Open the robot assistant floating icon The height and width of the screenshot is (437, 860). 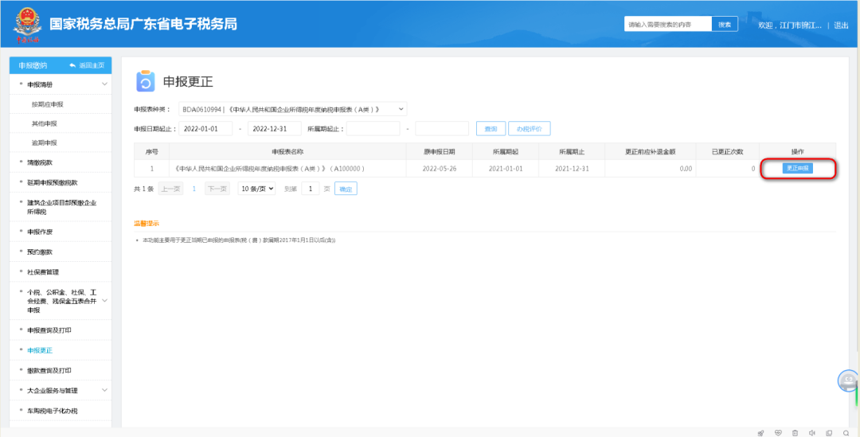(849, 380)
